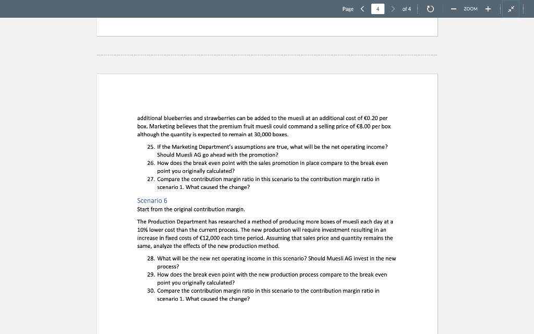Go to the previous page
Image resolution: width=534 pixels, height=334 pixels.
(x=362, y=8)
